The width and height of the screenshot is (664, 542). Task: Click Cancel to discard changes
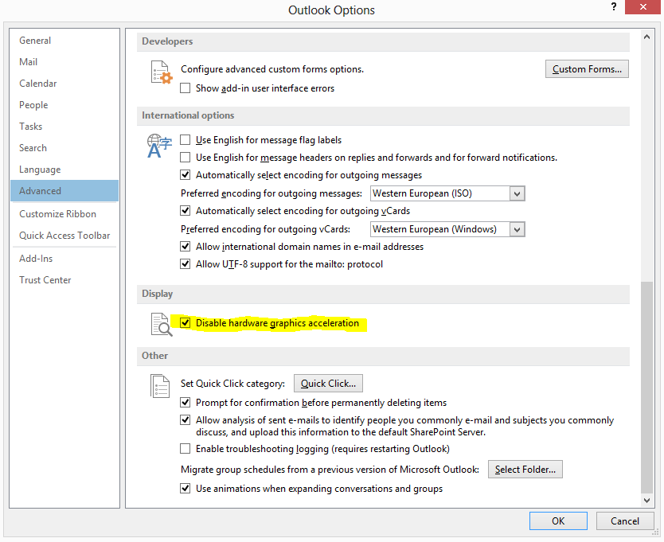pyautogui.click(x=625, y=521)
